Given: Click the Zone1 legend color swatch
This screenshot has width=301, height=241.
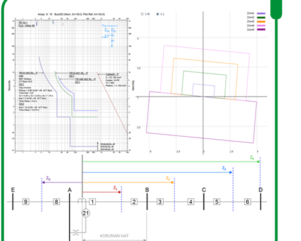Looking at the screenshot, I should (261, 13).
